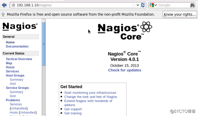Click the Know your rights button
The width and height of the screenshot is (198, 116).
[180, 15]
